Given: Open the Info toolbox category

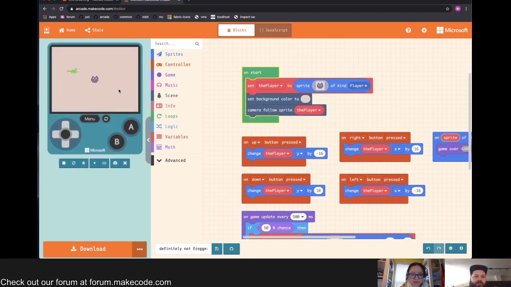Looking at the screenshot, I should click(x=170, y=106).
